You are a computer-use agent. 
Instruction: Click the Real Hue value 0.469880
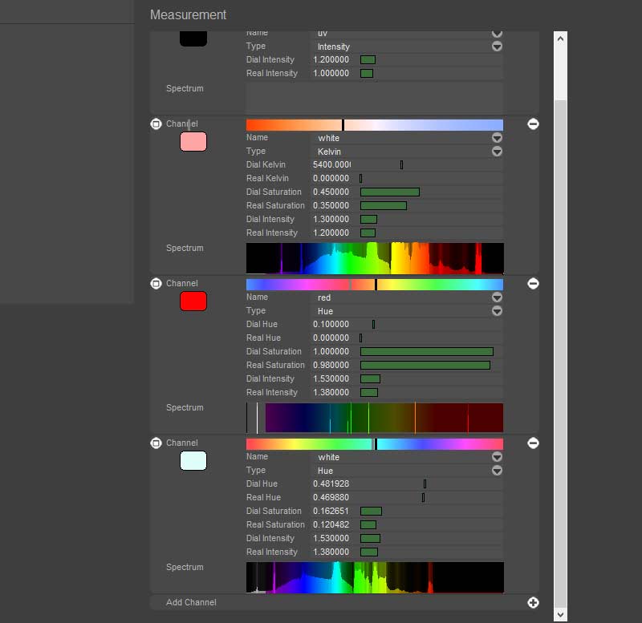click(x=331, y=497)
